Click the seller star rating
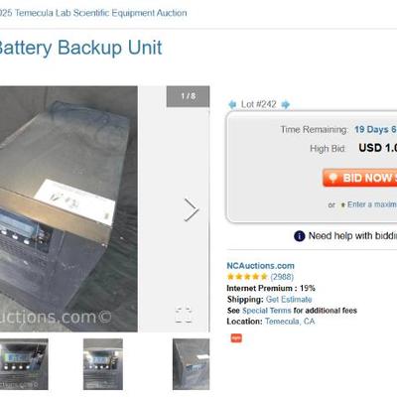The image size is (397, 397). (x=247, y=277)
